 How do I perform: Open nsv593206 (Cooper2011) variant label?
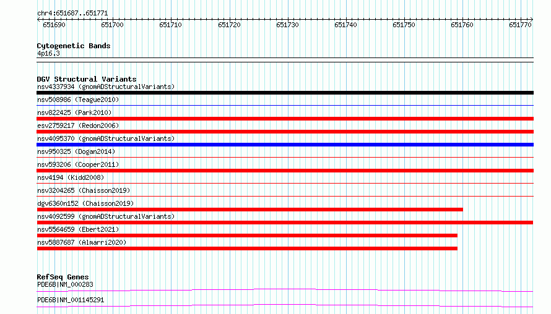click(x=78, y=164)
